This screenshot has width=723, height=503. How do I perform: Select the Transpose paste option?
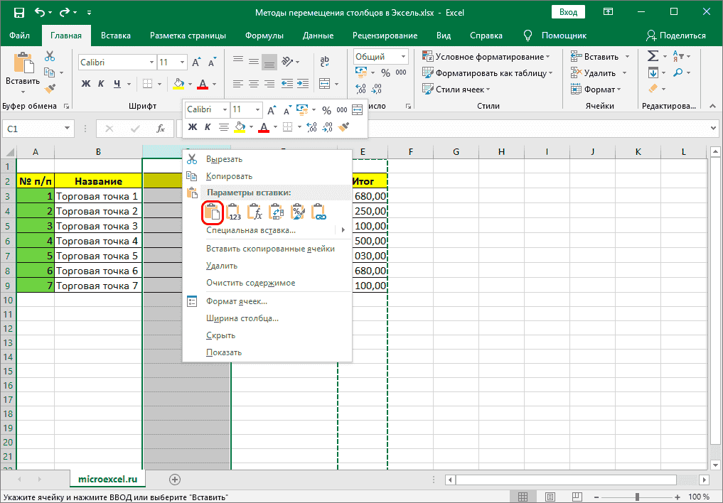[276, 211]
